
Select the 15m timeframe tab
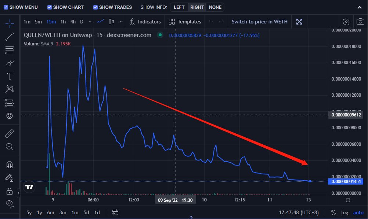tap(51, 22)
